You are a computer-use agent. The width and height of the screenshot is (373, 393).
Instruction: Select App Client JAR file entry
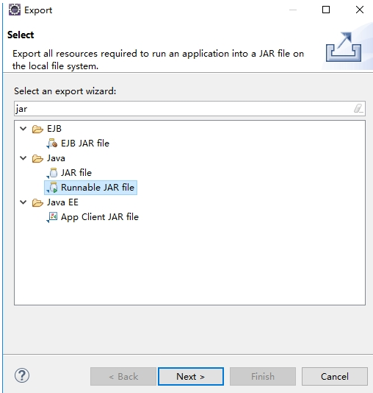point(100,217)
